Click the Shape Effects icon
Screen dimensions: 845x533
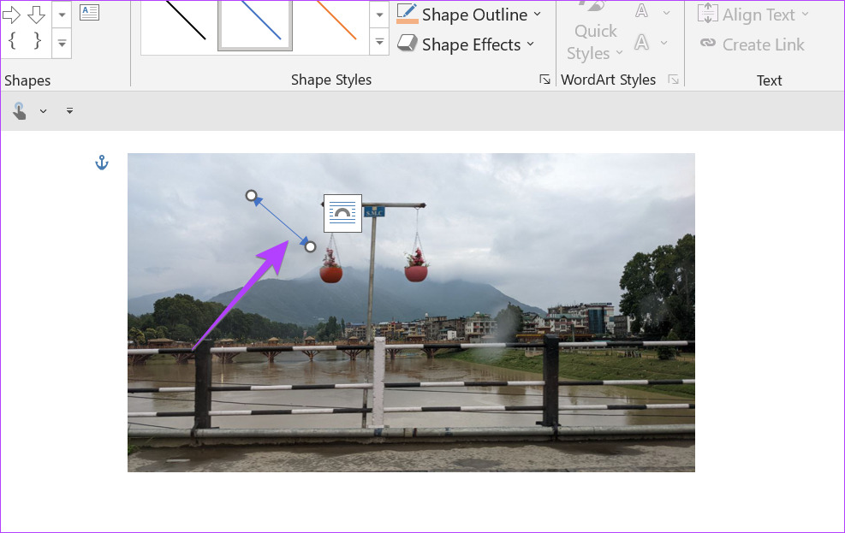408,44
